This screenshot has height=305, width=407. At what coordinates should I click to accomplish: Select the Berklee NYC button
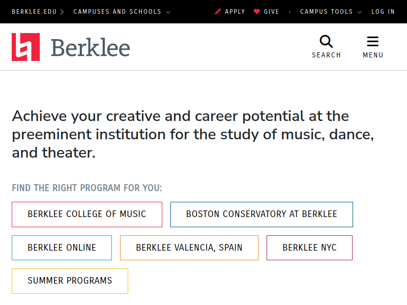point(309,248)
